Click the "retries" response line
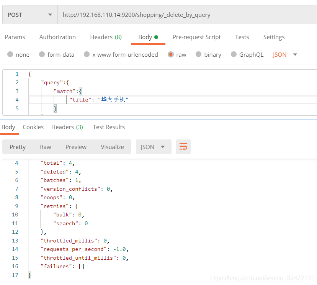The width and height of the screenshot is (317, 285). coord(59,206)
